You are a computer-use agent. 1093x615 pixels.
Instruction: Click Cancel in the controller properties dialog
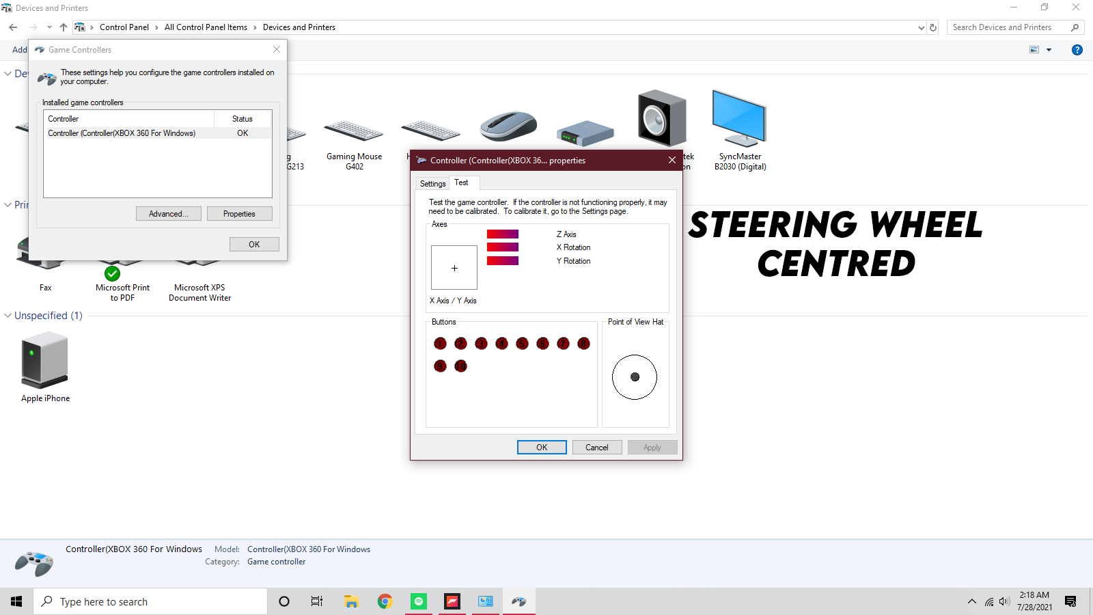click(596, 448)
